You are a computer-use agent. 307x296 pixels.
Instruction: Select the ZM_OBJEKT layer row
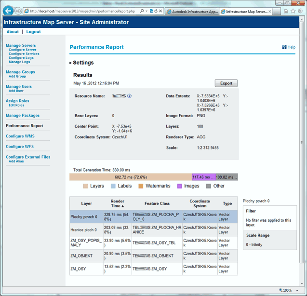pos(153,256)
